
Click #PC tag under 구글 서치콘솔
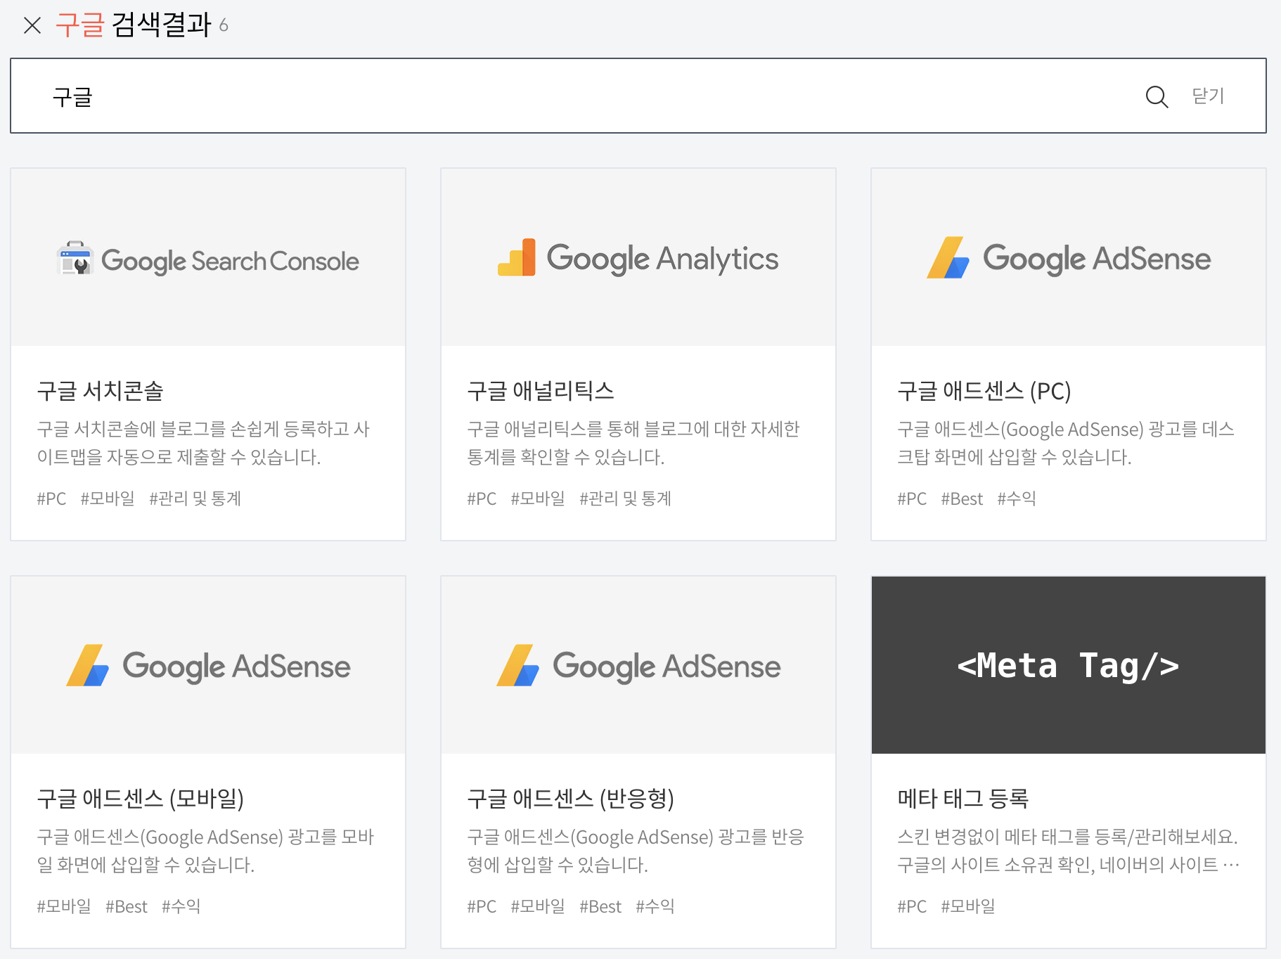(51, 498)
